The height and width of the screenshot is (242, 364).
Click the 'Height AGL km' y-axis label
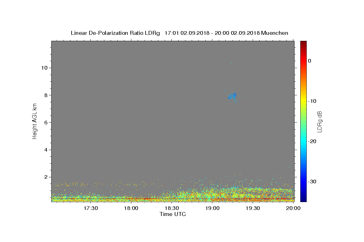35,121
